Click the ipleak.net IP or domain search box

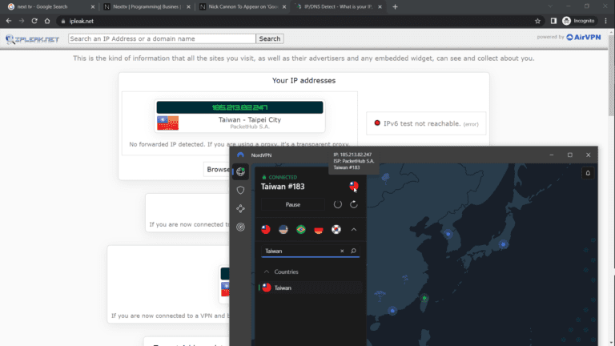click(162, 38)
